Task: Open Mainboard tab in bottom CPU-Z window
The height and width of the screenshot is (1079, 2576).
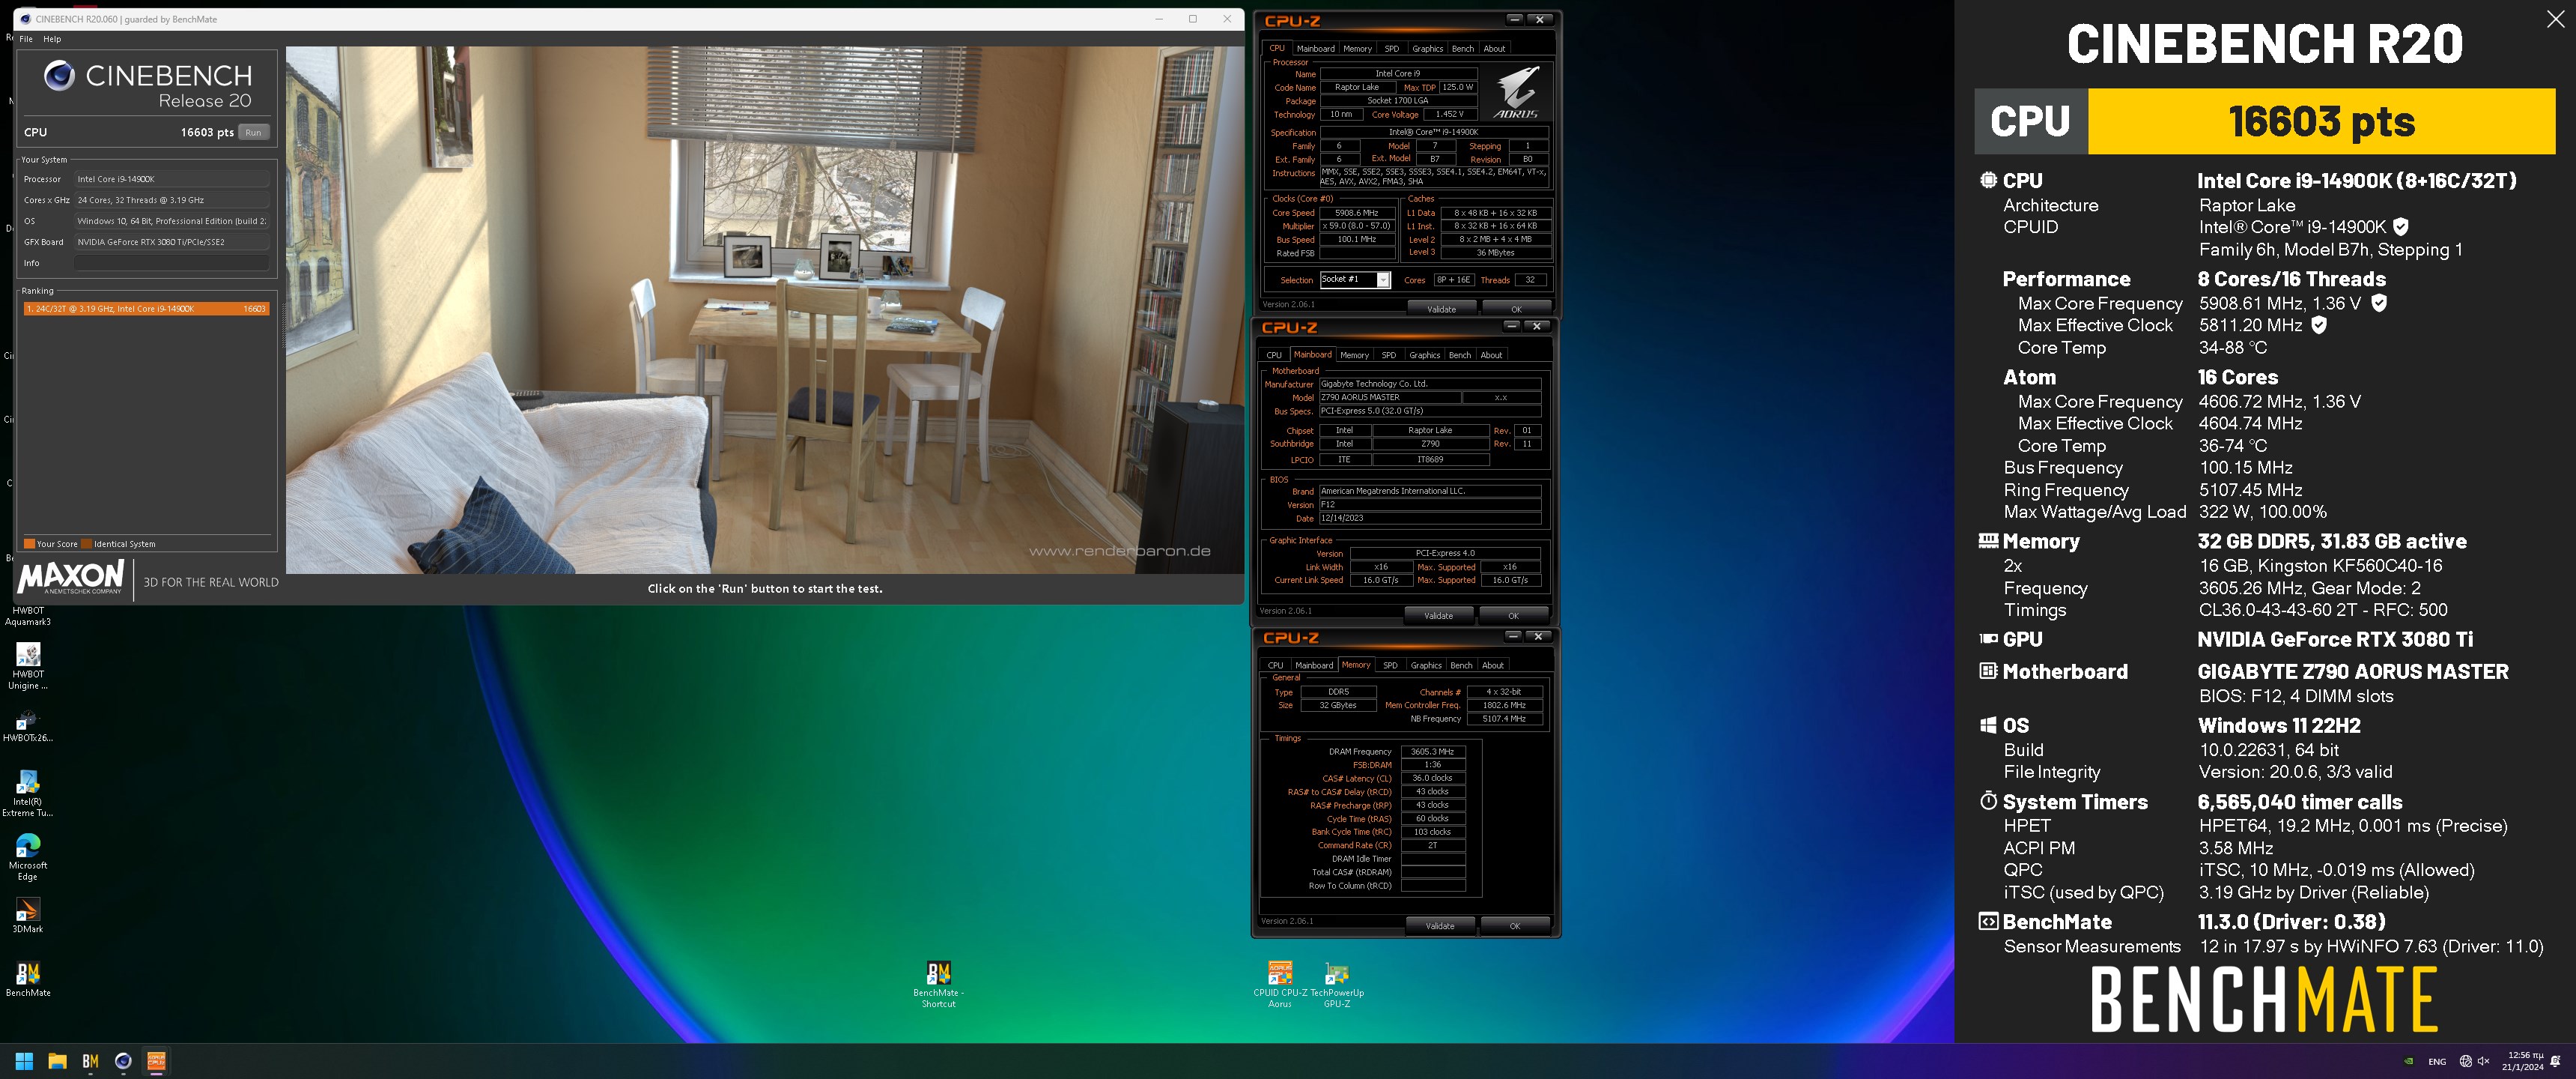Action: tap(1314, 665)
